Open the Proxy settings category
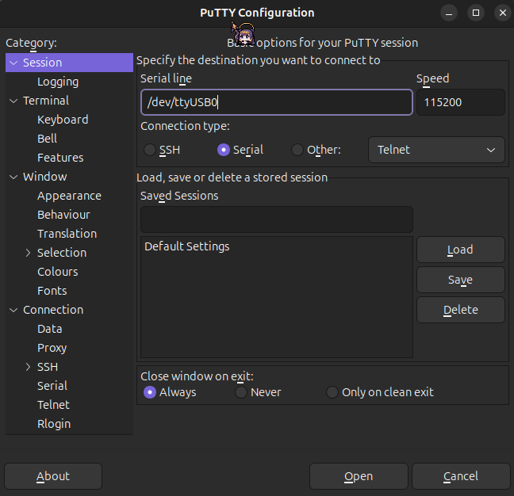The height and width of the screenshot is (496, 514). 52,348
